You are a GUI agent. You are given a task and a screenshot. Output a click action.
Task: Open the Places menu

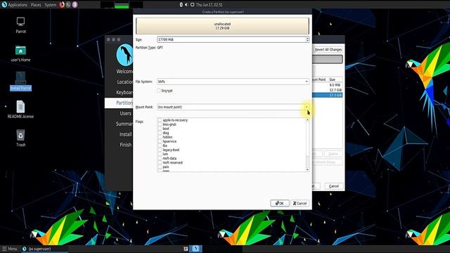(x=36, y=5)
